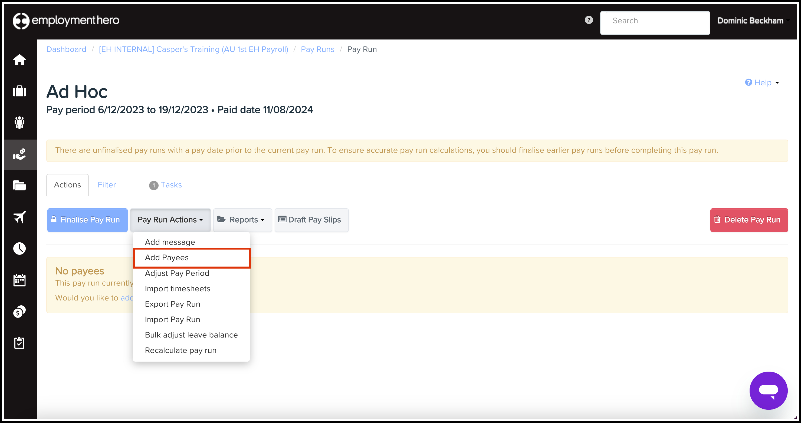The width and height of the screenshot is (801, 423).
Task: Click the question mark icon beside search
Action: [x=589, y=20]
